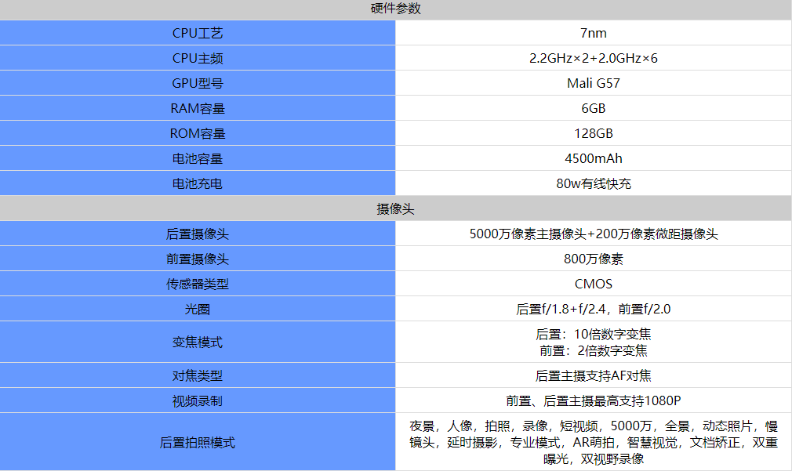This screenshot has width=792, height=471.
Task: Click the 80w有线快充 value cell
Action: pyautogui.click(x=593, y=183)
